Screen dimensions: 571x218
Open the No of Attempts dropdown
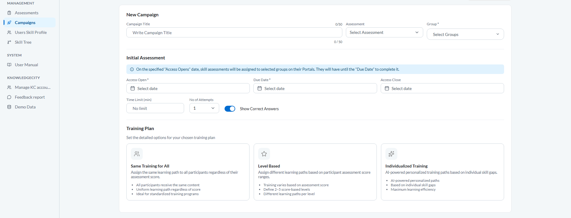[204, 108]
